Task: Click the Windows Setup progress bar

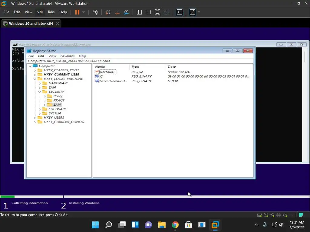Action: (155, 197)
